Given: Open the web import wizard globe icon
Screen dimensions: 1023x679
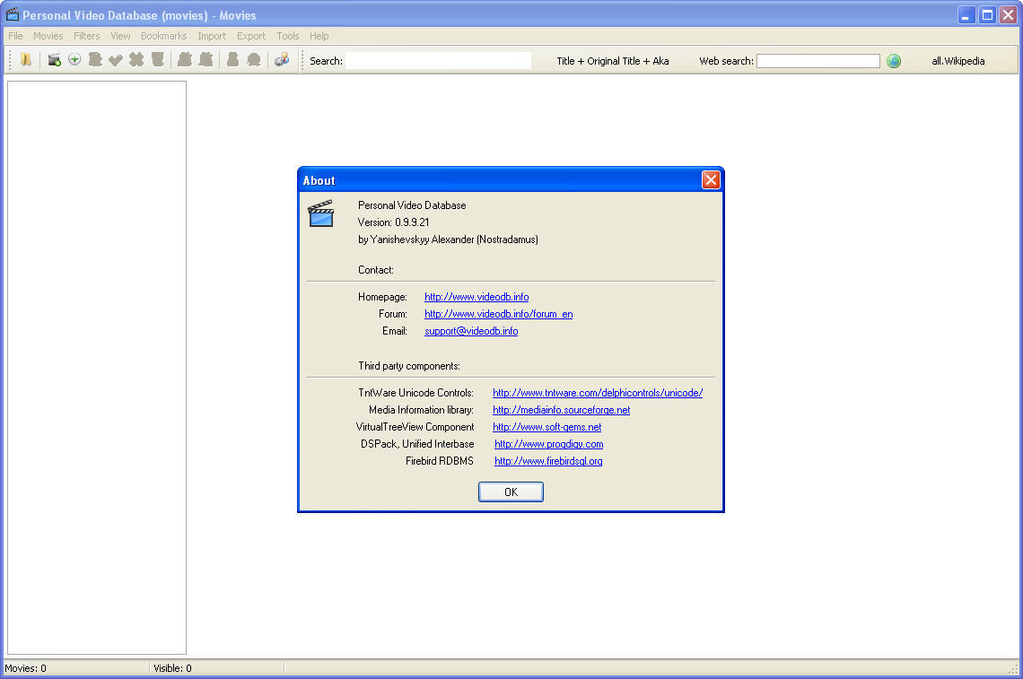Looking at the screenshot, I should click(282, 60).
